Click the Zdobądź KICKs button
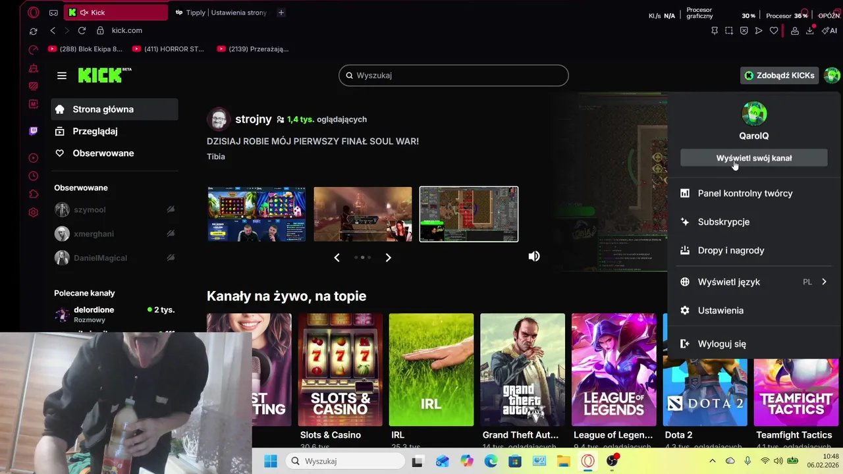 pyautogui.click(x=780, y=75)
